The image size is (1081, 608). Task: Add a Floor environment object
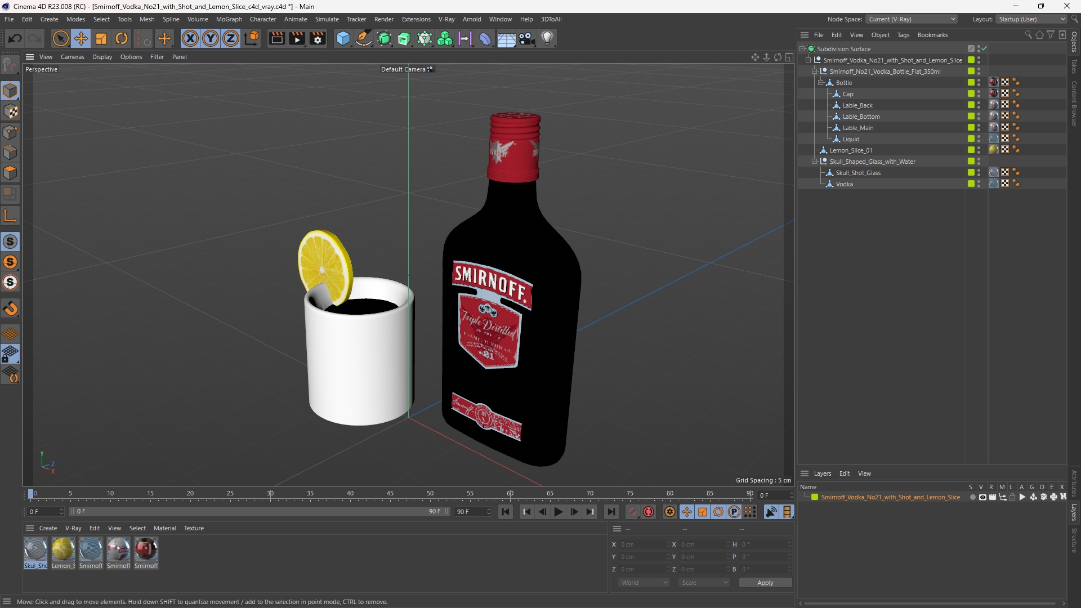(506, 38)
